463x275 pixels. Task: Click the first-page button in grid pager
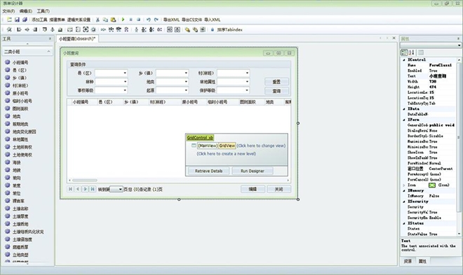[70, 189]
